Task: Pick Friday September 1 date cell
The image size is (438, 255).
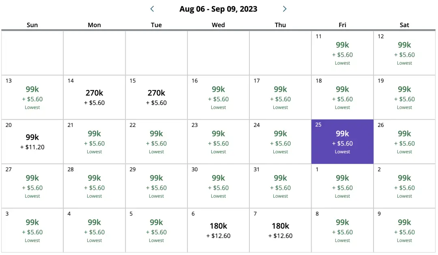Action: [x=342, y=186]
